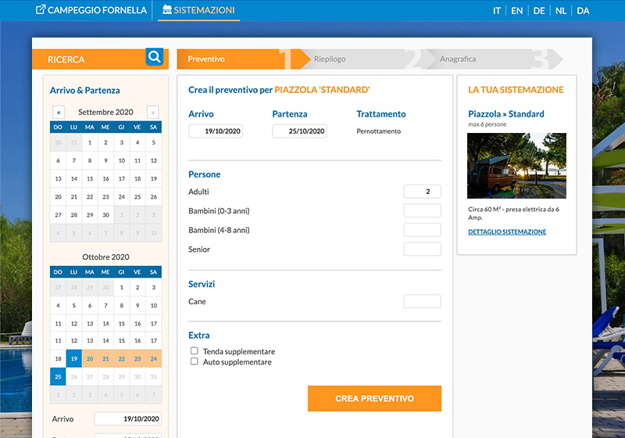Image resolution: width=625 pixels, height=438 pixels.
Task: Select October 18 in the calendar
Action: click(x=58, y=359)
